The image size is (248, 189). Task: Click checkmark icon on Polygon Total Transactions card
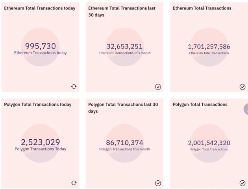click(242, 183)
